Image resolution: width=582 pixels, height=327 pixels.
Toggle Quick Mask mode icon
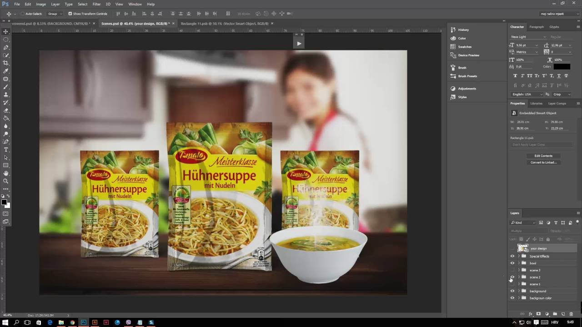coord(6,213)
